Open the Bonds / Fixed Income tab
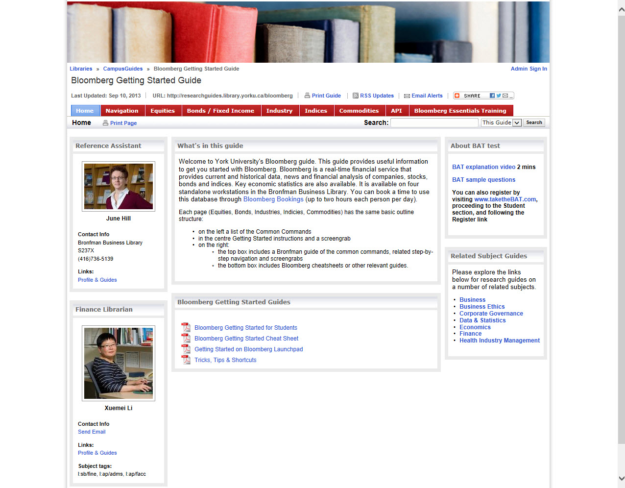625x488 pixels. pos(220,111)
